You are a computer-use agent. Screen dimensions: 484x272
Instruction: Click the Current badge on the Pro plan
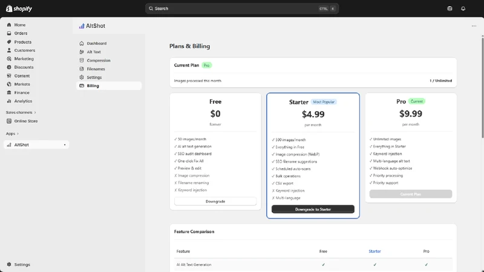tap(416, 101)
